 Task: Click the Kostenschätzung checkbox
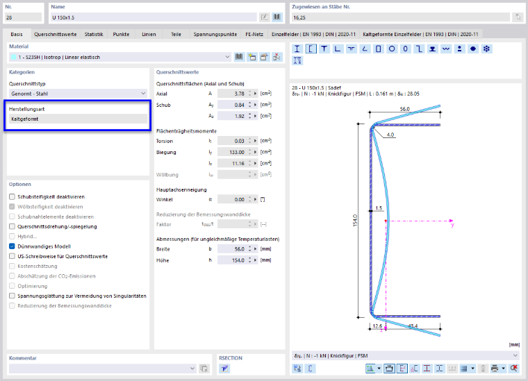pos(12,266)
